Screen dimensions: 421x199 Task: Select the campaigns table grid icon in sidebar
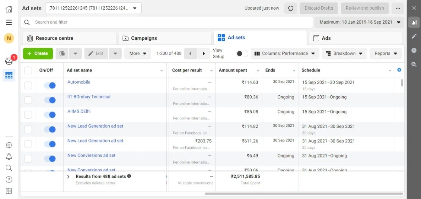point(9,76)
